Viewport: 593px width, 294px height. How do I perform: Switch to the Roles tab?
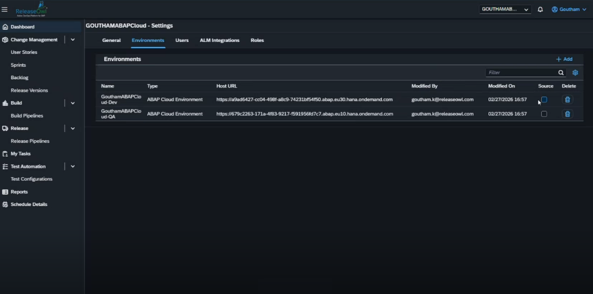click(x=257, y=40)
